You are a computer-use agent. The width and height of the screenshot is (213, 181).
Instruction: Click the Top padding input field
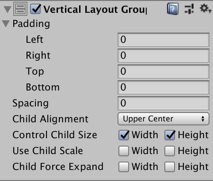tap(164, 72)
